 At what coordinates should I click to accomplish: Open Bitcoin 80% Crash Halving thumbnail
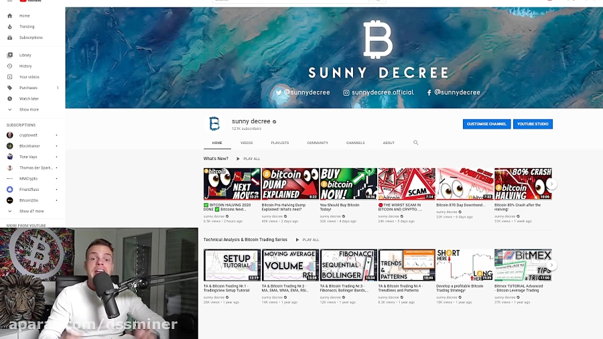(x=523, y=184)
